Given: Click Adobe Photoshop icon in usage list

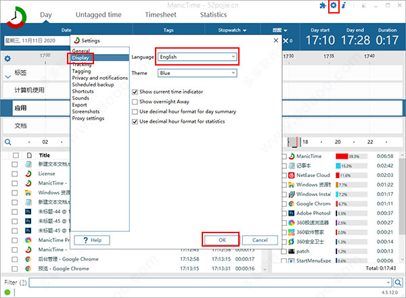Looking at the screenshot, I should [292, 213].
